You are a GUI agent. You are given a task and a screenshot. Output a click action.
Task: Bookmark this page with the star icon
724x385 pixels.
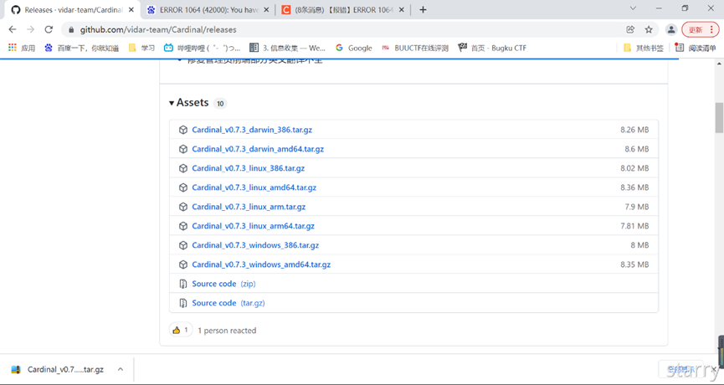tap(649, 29)
